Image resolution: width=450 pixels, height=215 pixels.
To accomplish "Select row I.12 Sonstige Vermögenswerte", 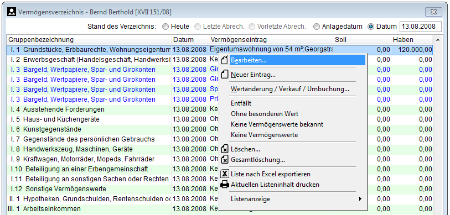I will (x=220, y=189).
